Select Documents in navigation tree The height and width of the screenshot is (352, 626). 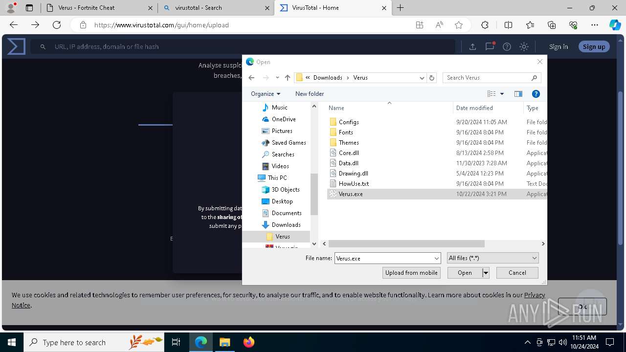click(287, 213)
